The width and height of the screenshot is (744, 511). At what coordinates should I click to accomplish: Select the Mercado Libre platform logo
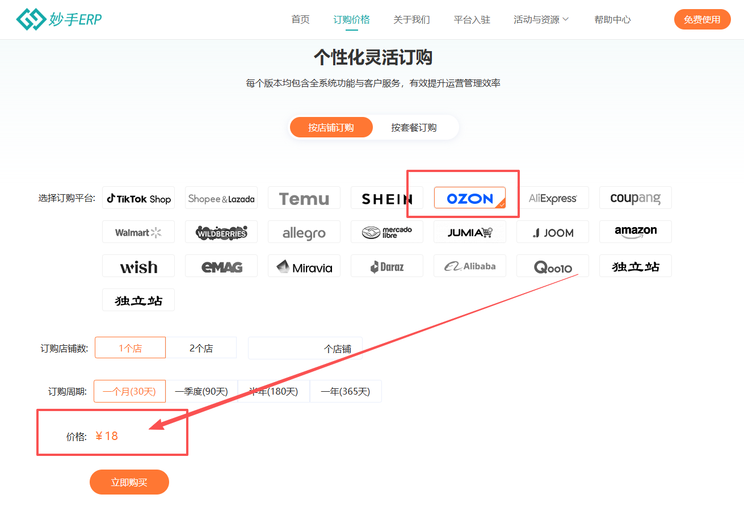(387, 232)
